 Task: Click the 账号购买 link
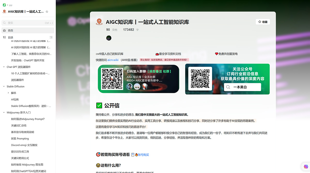144,154
